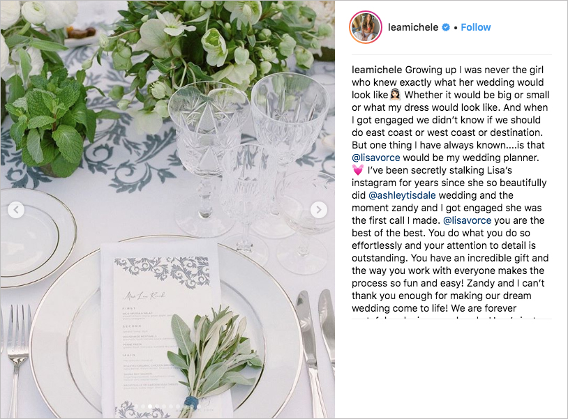The height and width of the screenshot is (419, 568).
Task: Go to the previous carousel photo
Action: pos(16,210)
